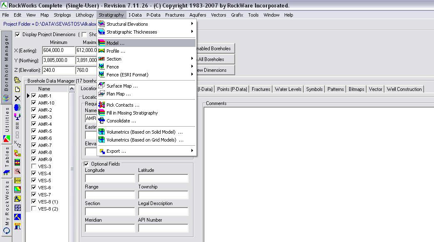The image size is (434, 242).
Task: Open the Utilities side tab
Action: [x=6, y=124]
